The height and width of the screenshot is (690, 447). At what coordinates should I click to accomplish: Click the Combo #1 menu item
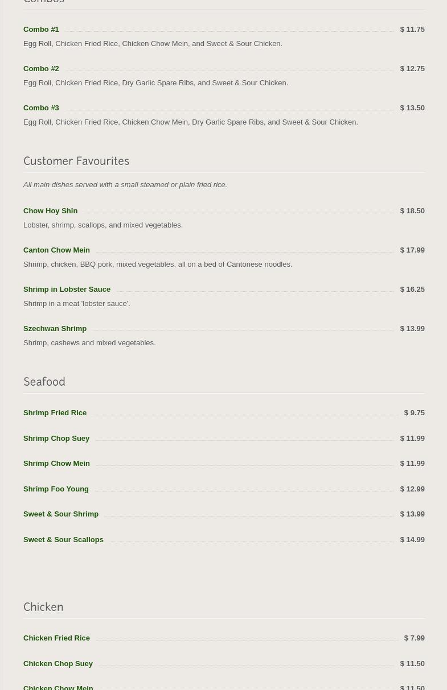tap(41, 30)
